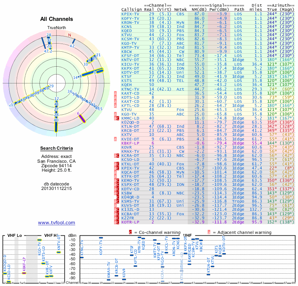The width and height of the screenshot is (298, 286).
Task: Click the All Channels heading
Action: pos(57,19)
